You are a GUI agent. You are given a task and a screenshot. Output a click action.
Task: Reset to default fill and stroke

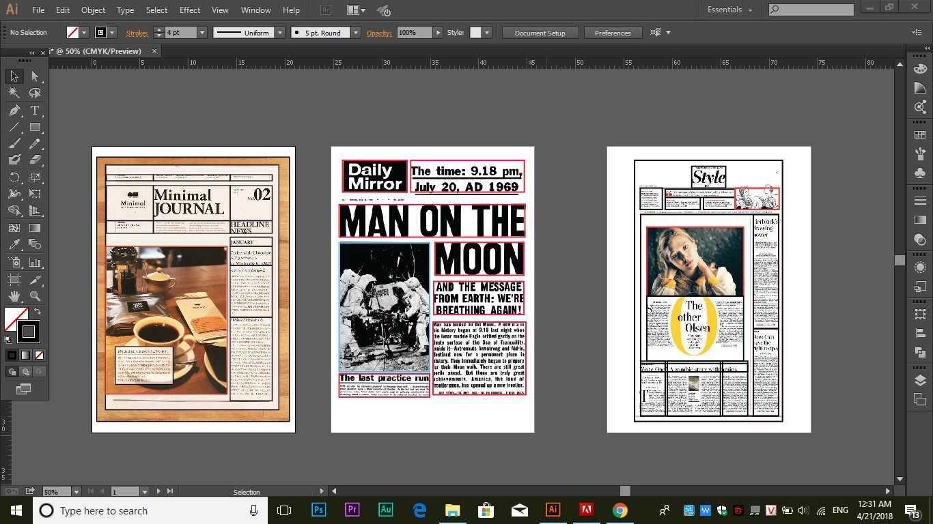tap(8, 339)
